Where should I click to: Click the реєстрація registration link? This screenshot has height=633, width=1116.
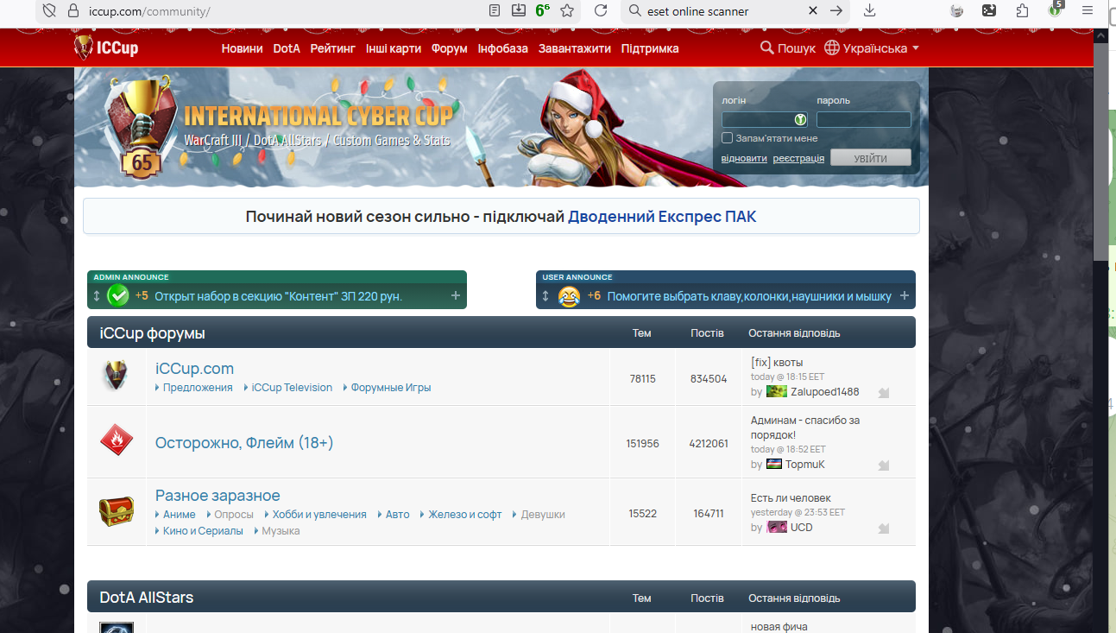pos(798,158)
